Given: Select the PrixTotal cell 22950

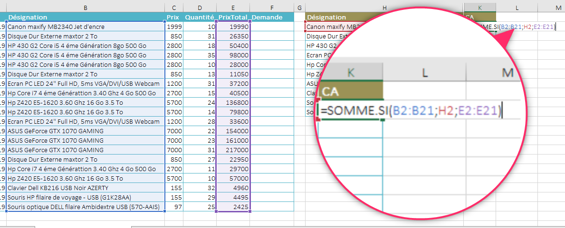Looking at the screenshot, I should click(233, 159).
